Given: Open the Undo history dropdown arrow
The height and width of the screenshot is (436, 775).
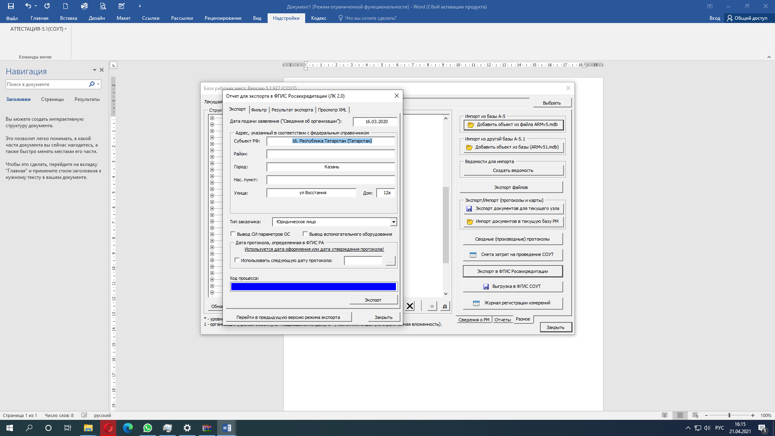Looking at the screenshot, I should click(36, 6).
